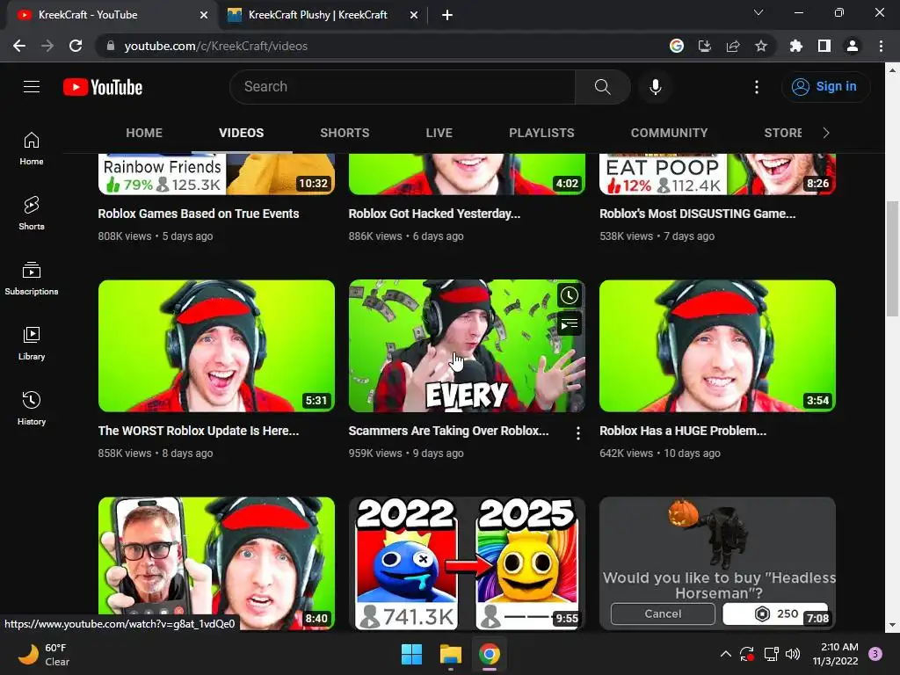The width and height of the screenshot is (900, 675).
Task: Click Chrome icon in taskbar
Action: 490,654
